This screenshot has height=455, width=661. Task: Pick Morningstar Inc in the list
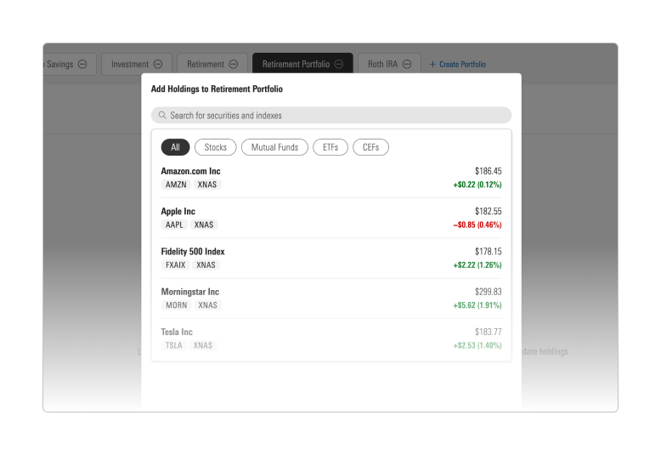(x=330, y=298)
